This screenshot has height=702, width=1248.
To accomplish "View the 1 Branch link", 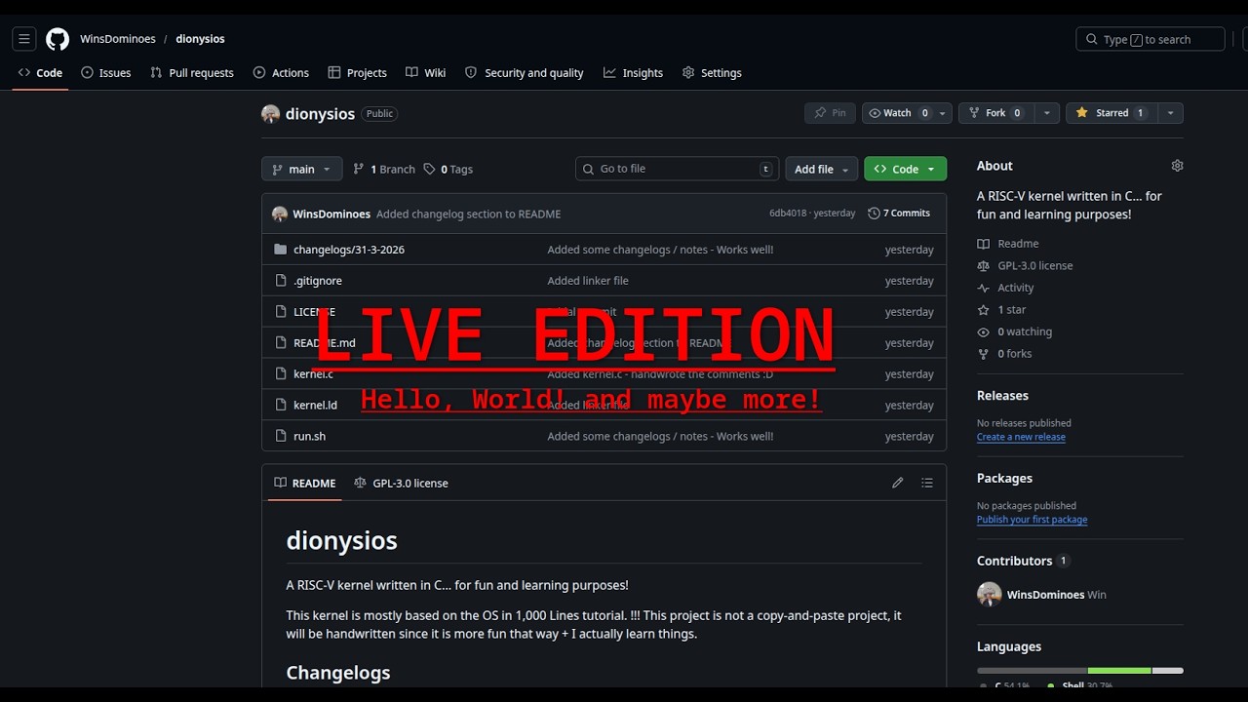I will [384, 169].
